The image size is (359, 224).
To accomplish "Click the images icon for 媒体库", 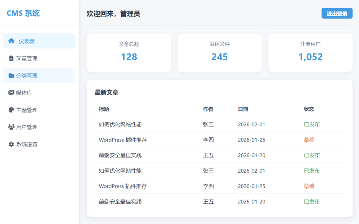I will (11, 93).
